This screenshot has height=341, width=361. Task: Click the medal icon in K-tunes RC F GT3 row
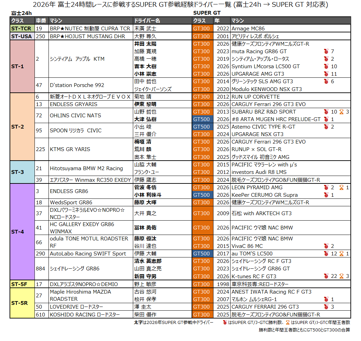pos(326,276)
